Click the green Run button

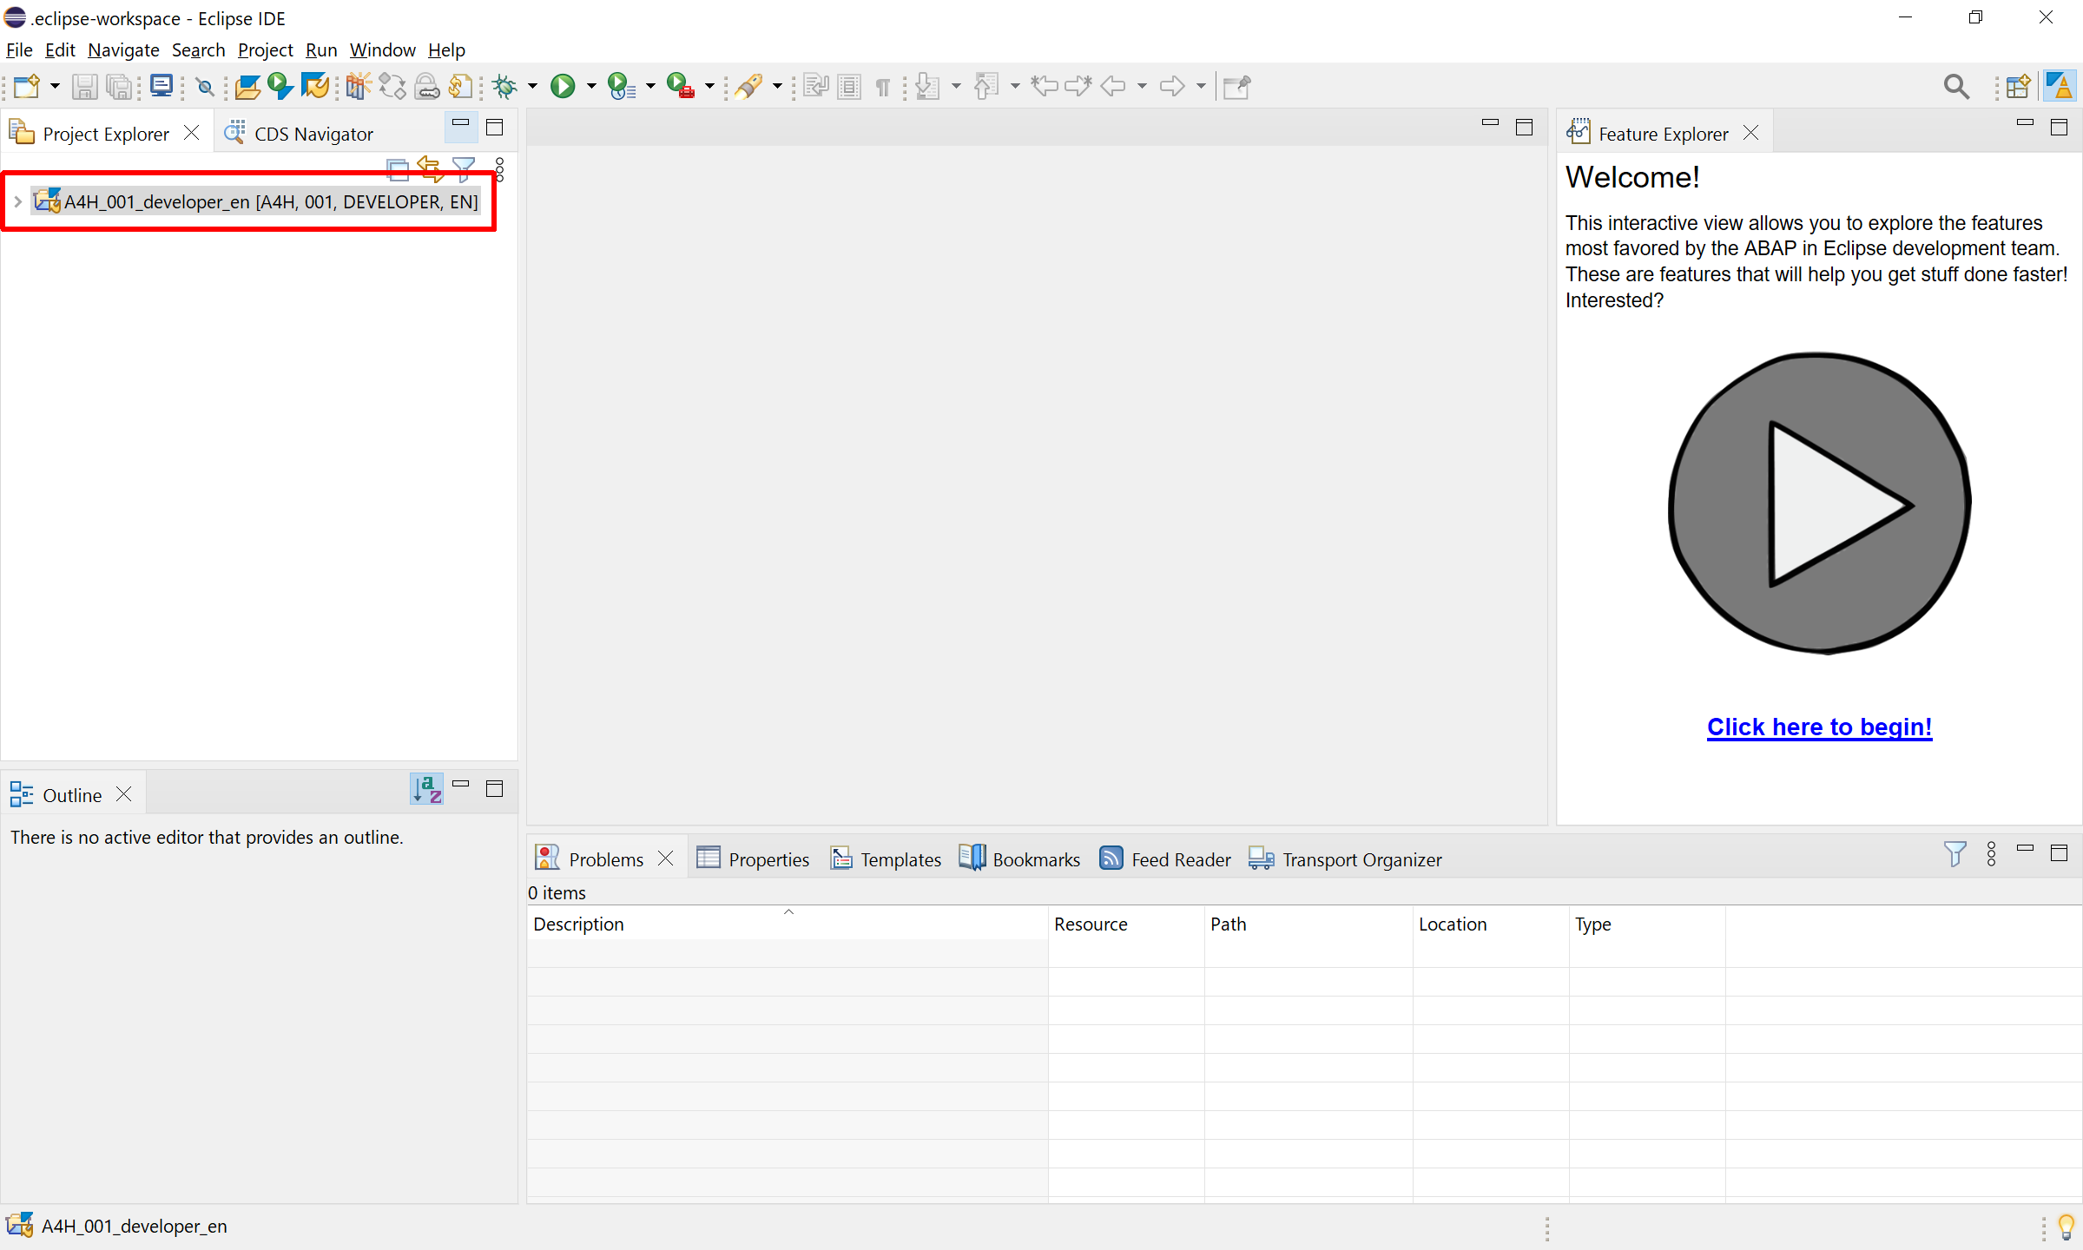563,86
